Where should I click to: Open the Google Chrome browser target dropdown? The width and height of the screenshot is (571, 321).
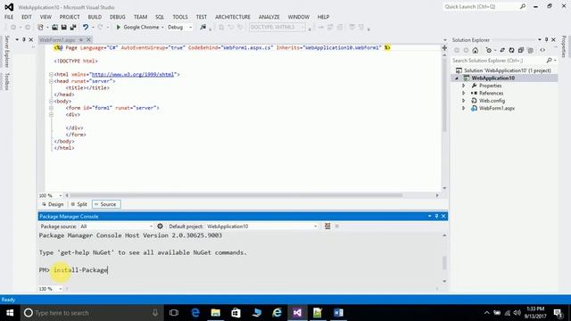click(x=162, y=28)
